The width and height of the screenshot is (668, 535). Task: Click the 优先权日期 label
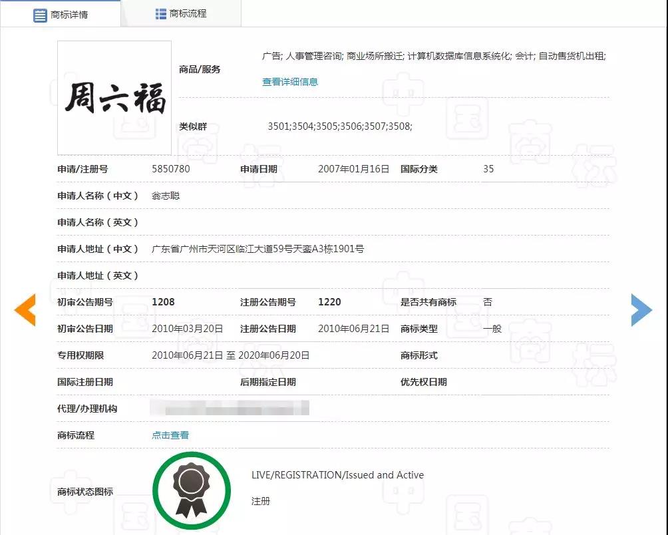(x=423, y=382)
